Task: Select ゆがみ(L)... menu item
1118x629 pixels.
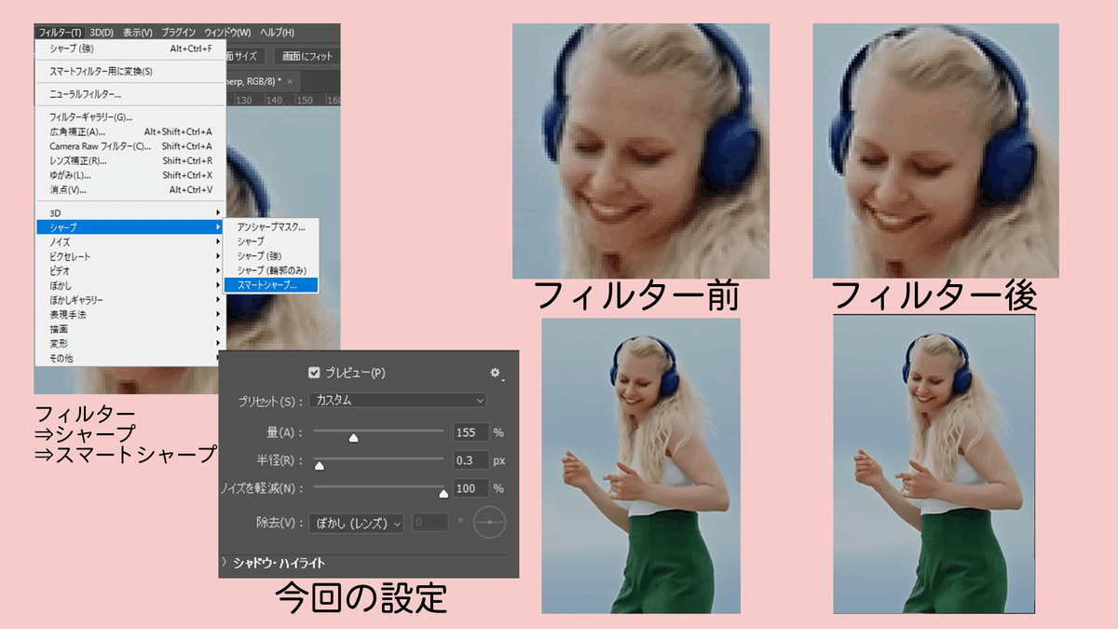Action: coord(130,175)
